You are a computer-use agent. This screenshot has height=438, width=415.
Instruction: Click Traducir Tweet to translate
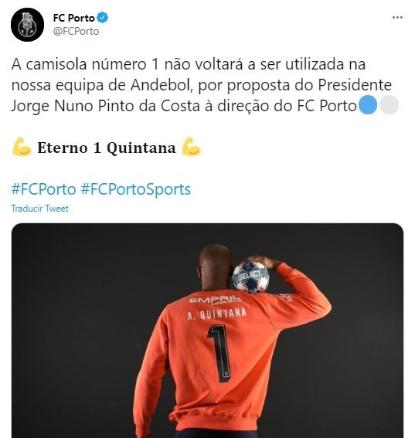[39, 209]
